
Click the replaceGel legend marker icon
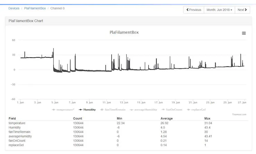pos(189,109)
